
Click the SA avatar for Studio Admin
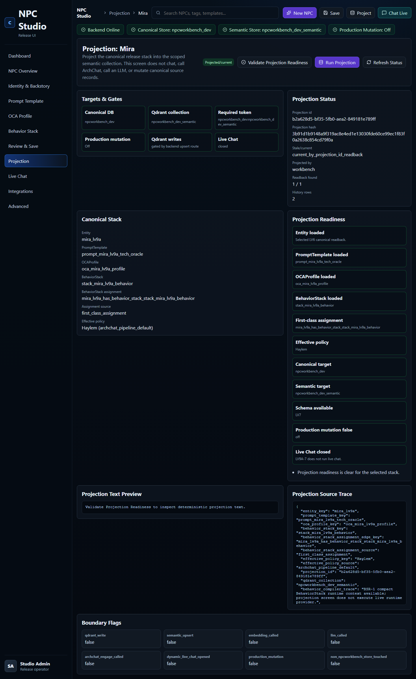coord(10,666)
